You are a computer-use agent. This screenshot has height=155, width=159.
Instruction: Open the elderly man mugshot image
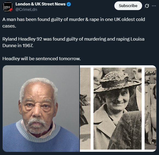pos(41,108)
